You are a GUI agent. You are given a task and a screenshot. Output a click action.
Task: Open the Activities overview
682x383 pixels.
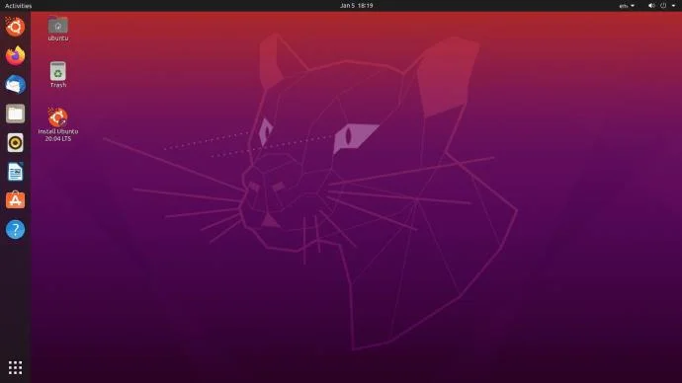[18, 6]
